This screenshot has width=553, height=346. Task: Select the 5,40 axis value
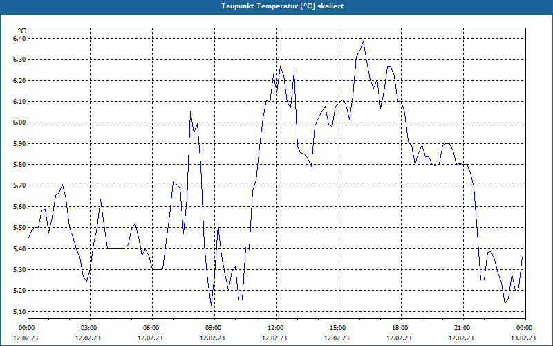pos(19,248)
